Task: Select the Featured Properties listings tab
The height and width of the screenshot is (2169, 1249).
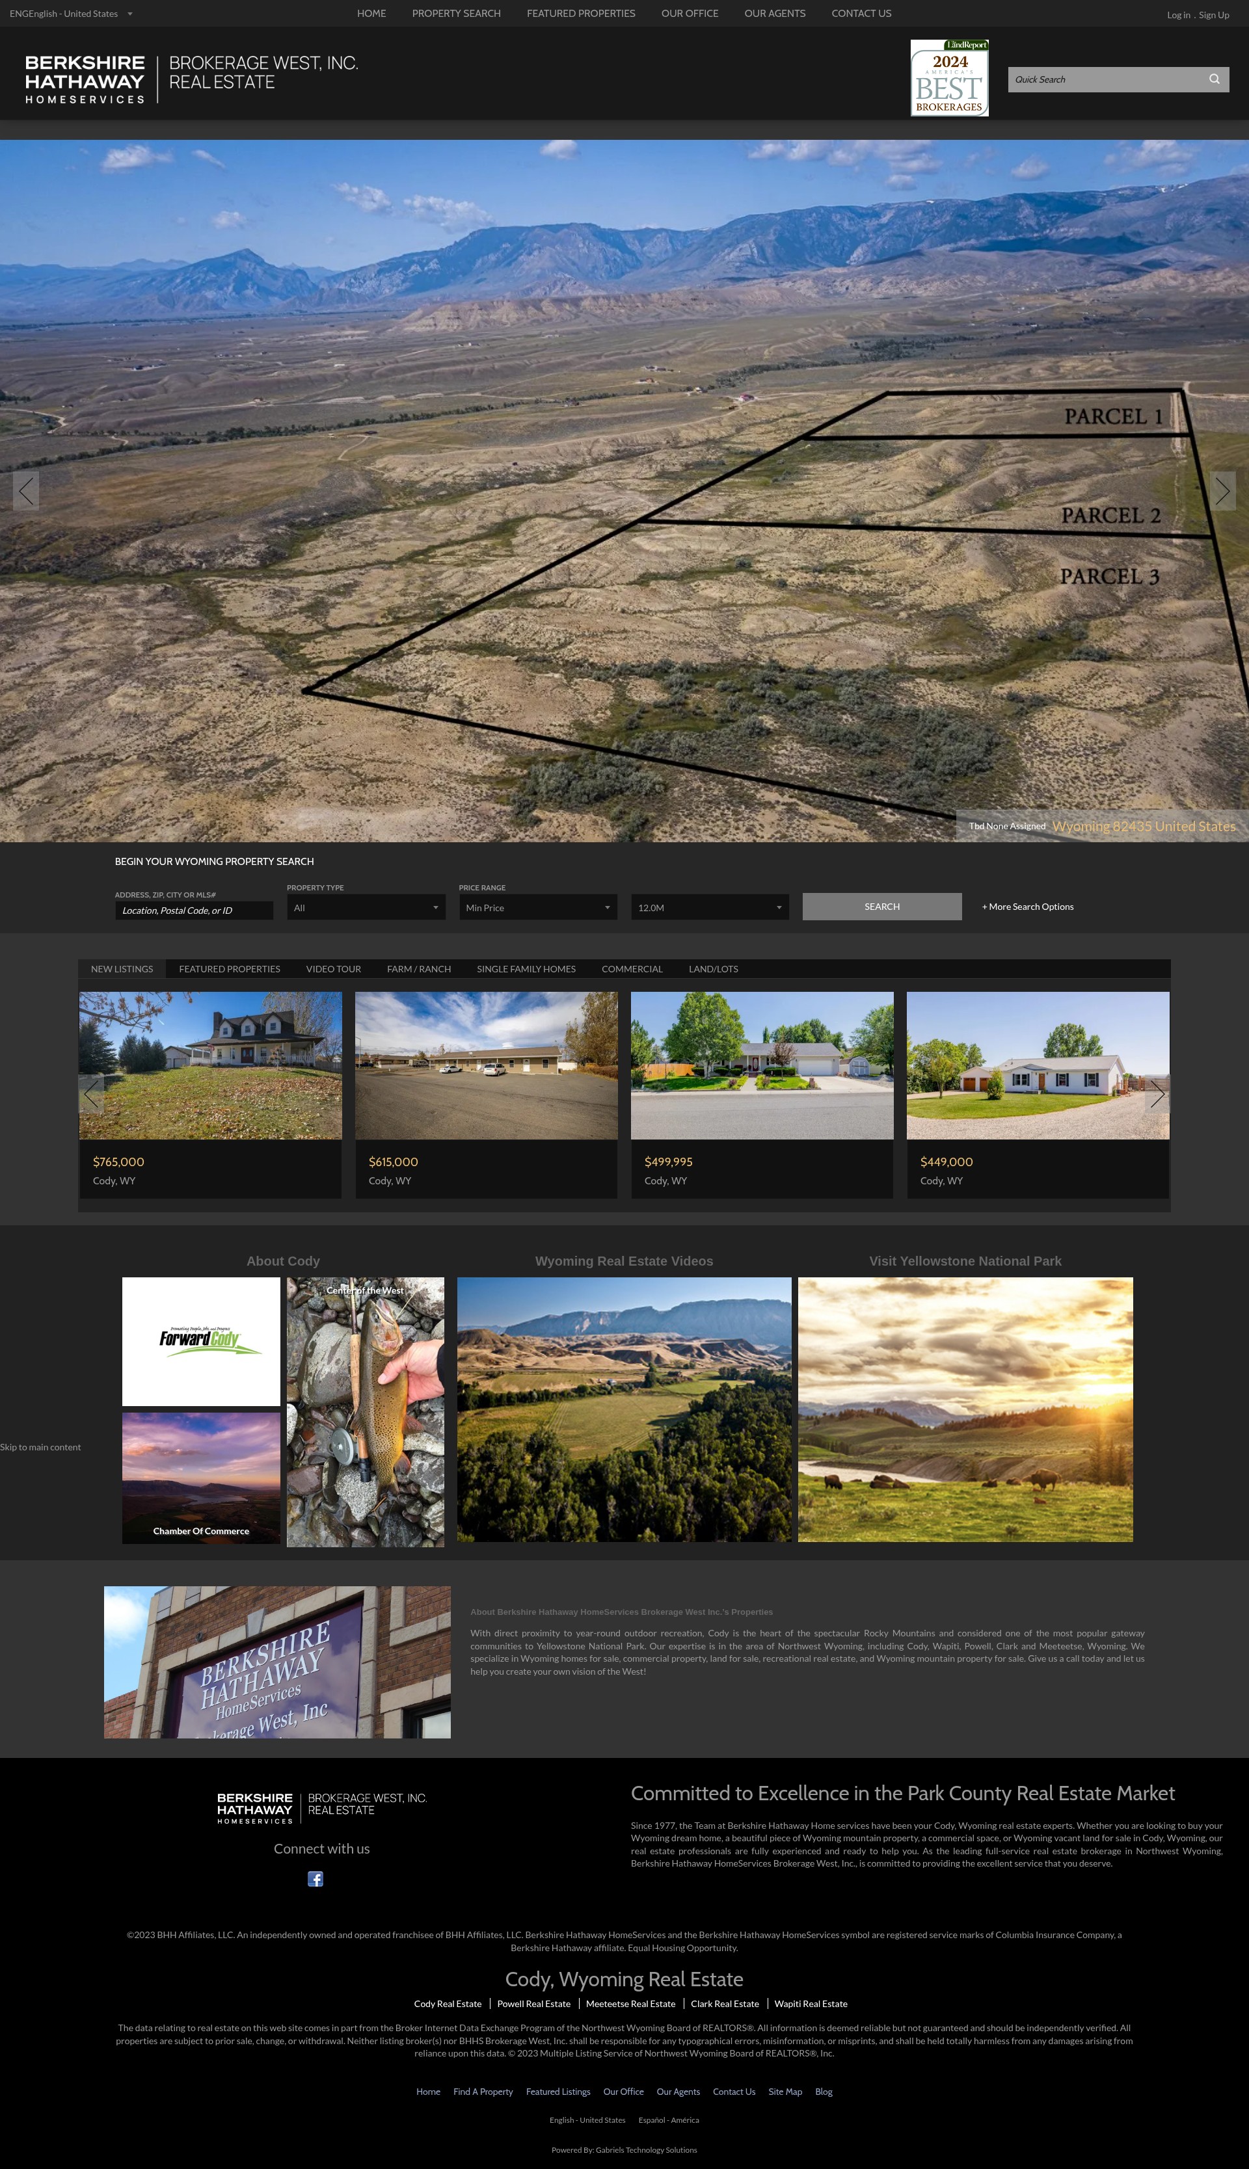Action: [x=230, y=969]
